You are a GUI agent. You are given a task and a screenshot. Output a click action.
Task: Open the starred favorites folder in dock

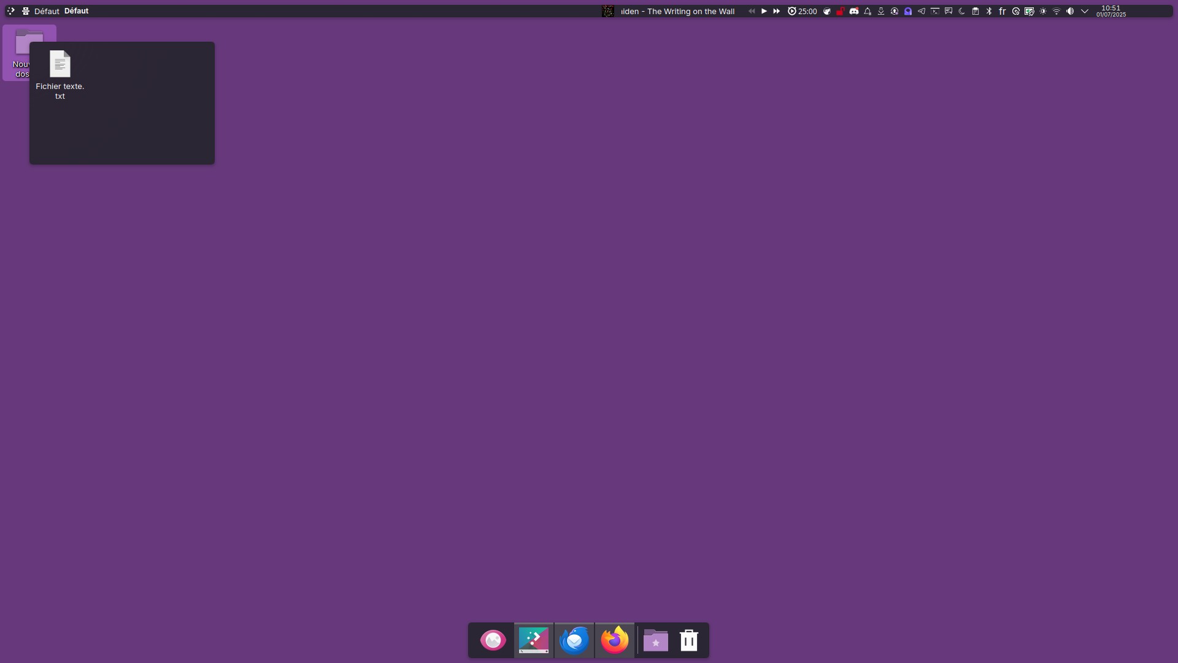655,640
